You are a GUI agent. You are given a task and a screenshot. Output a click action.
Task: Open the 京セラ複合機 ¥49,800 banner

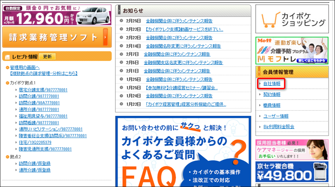[292, 172]
